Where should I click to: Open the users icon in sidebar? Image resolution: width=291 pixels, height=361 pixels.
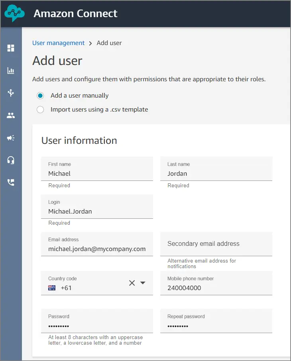[11, 116]
